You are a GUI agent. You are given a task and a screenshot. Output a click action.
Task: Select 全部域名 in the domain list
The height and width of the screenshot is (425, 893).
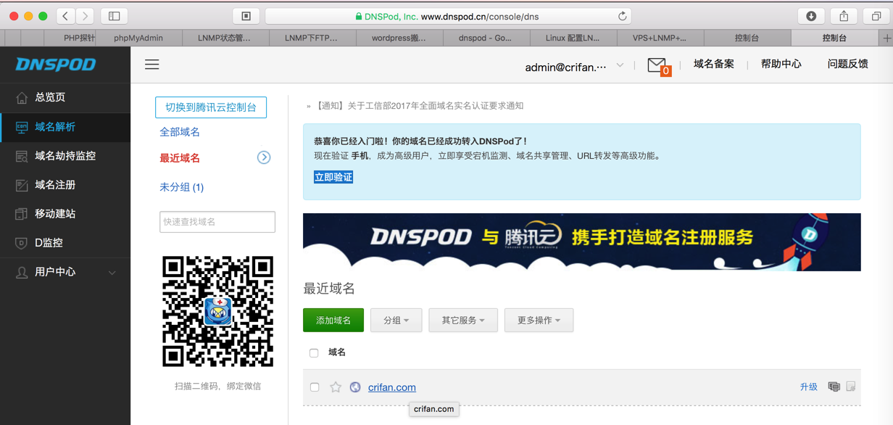(180, 132)
